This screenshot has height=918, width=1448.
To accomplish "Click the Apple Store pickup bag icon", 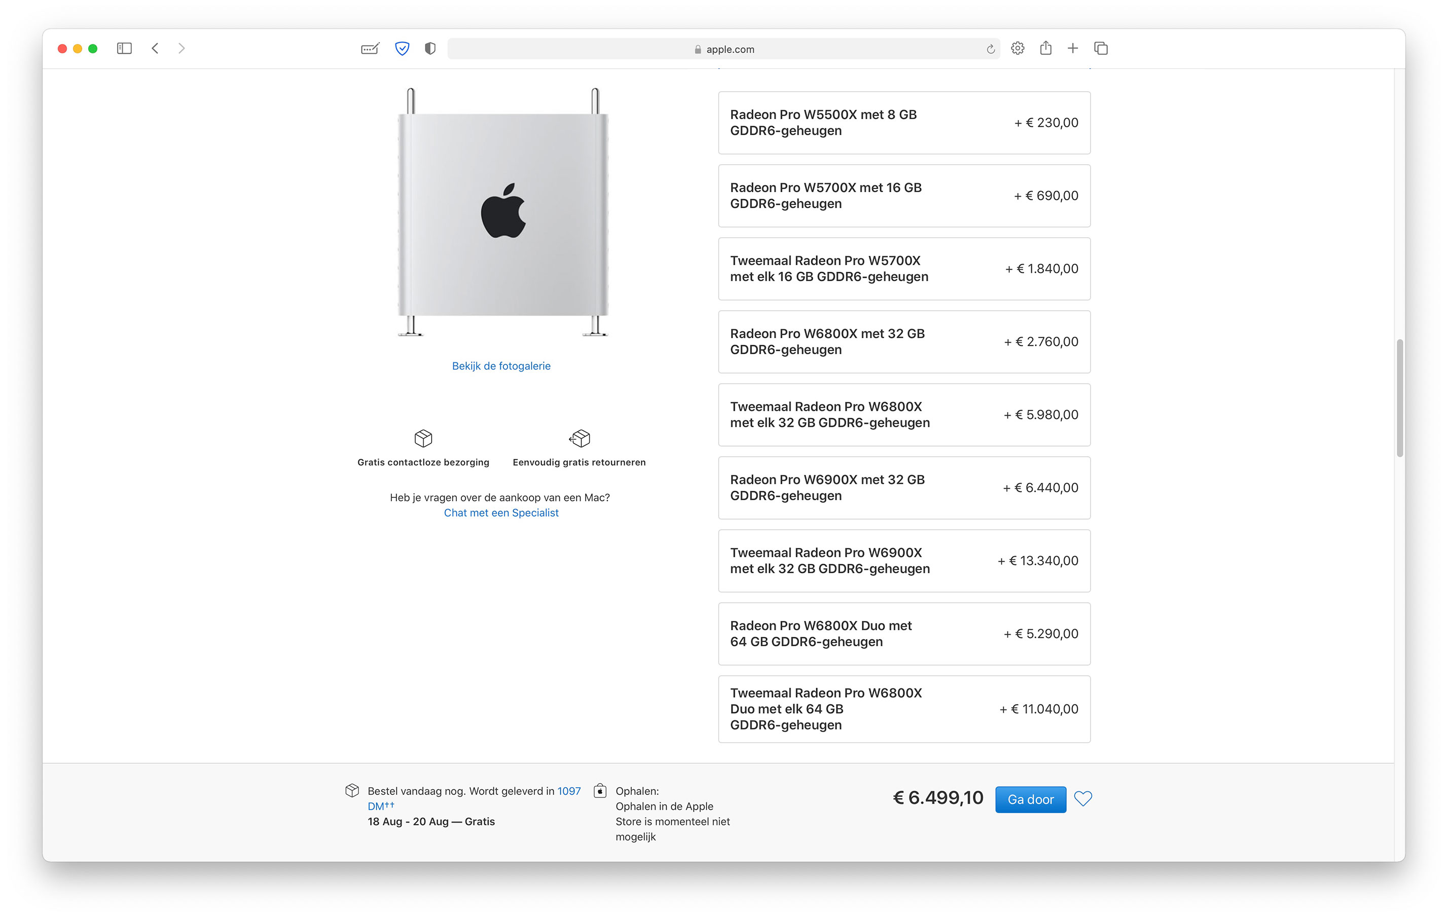I will tap(600, 791).
